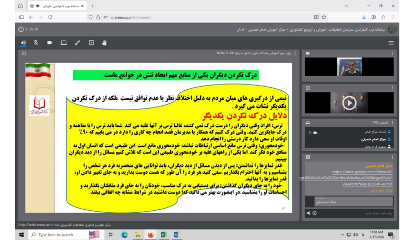The image size is (415, 240).
Task: Mute audio on the browser tab
Action: click(x=38, y=6)
